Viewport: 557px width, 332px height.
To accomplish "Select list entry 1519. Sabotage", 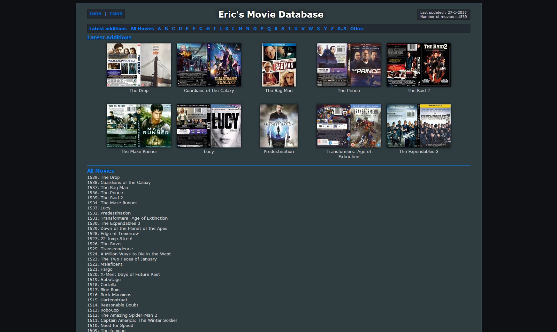I will [104, 280].
